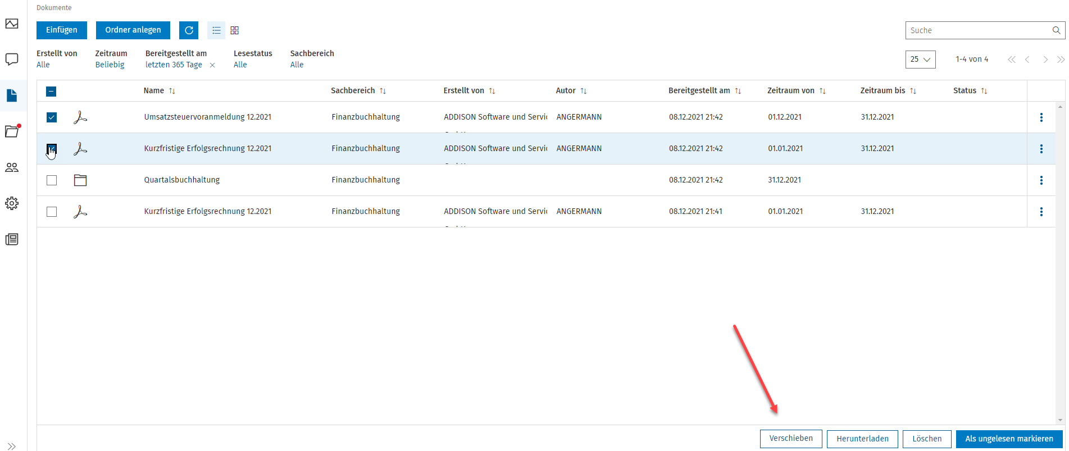Click the Löschen button
This screenshot has height=451, width=1069.
[927, 439]
